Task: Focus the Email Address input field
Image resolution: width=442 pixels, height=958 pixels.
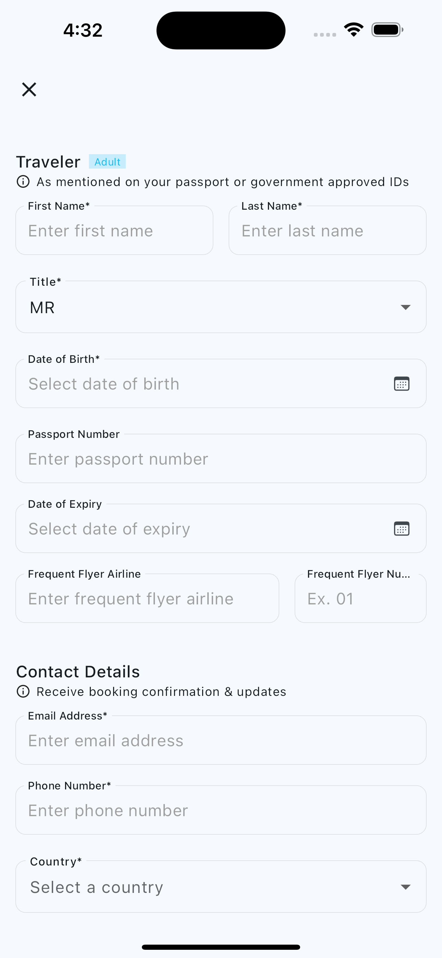Action: click(221, 740)
